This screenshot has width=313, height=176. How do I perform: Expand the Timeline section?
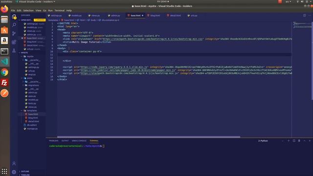25,175
